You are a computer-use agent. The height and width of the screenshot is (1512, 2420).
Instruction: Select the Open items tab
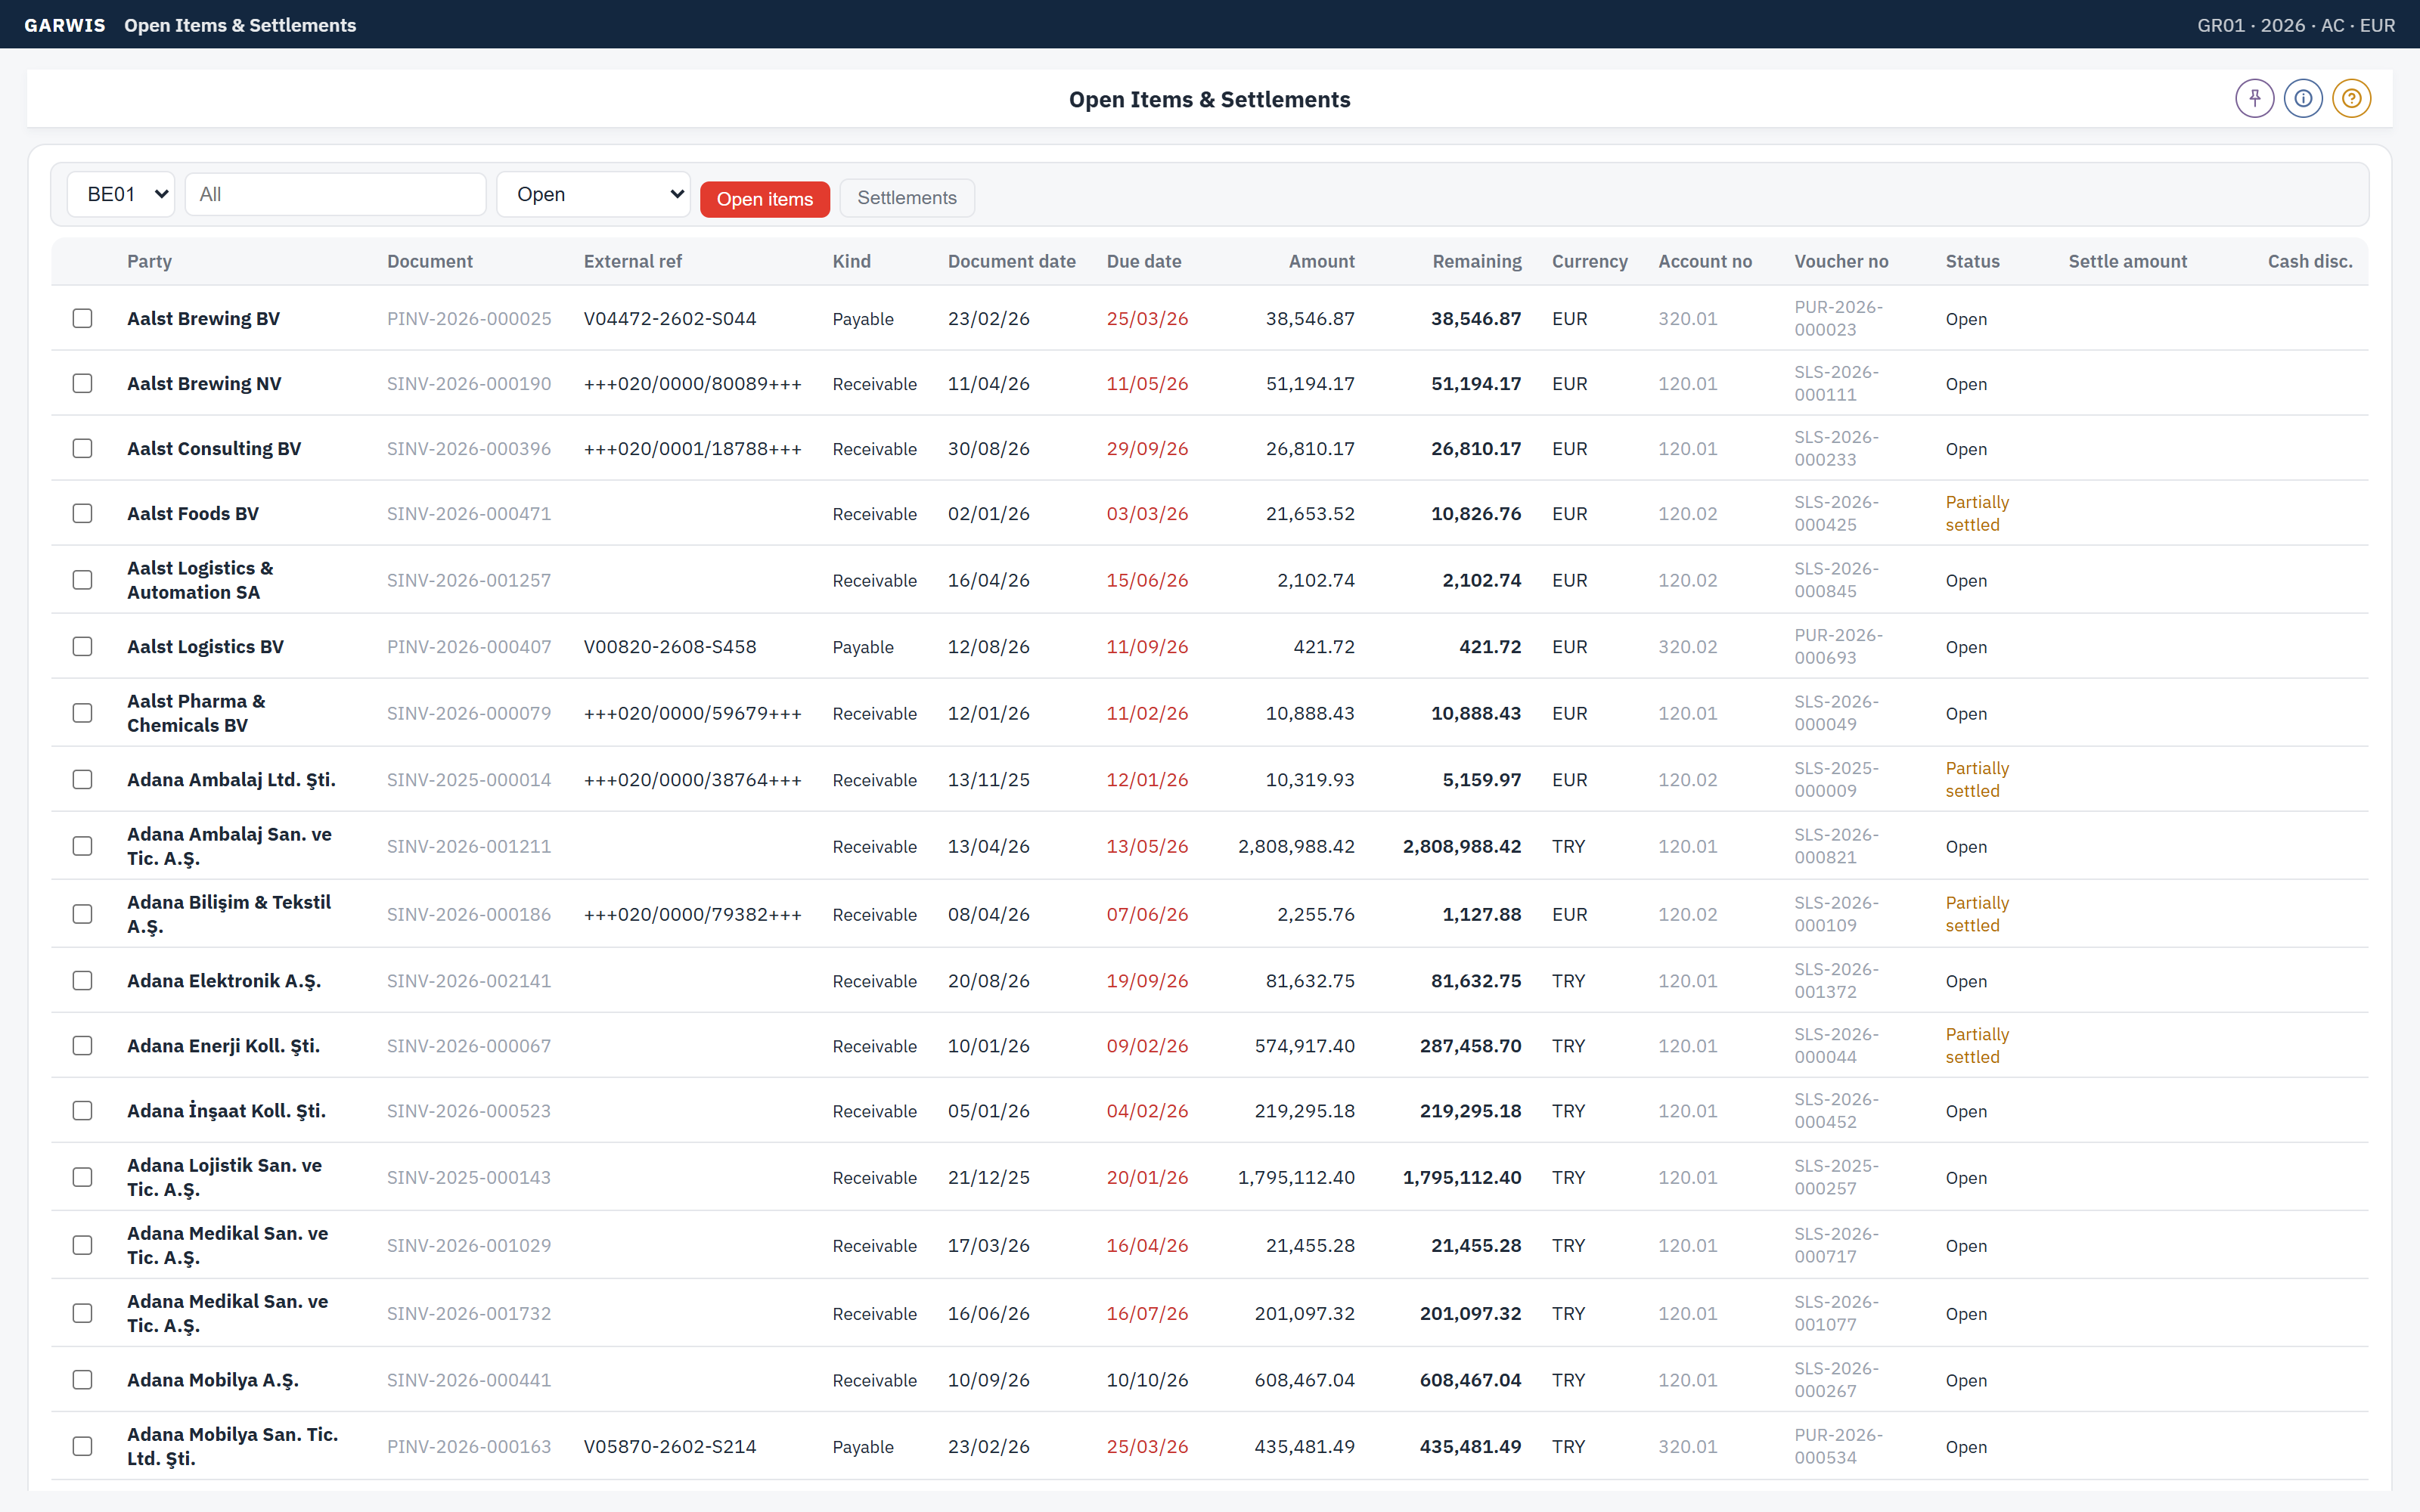764,199
